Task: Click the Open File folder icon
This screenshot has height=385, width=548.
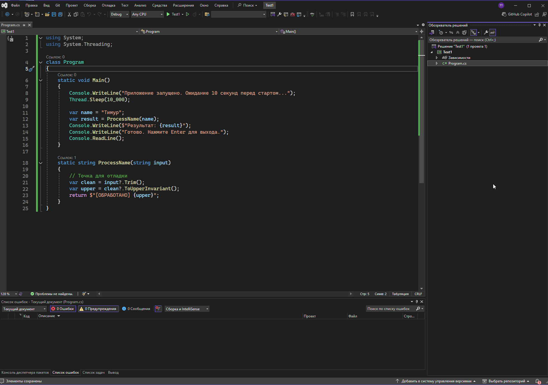Action: point(47,14)
